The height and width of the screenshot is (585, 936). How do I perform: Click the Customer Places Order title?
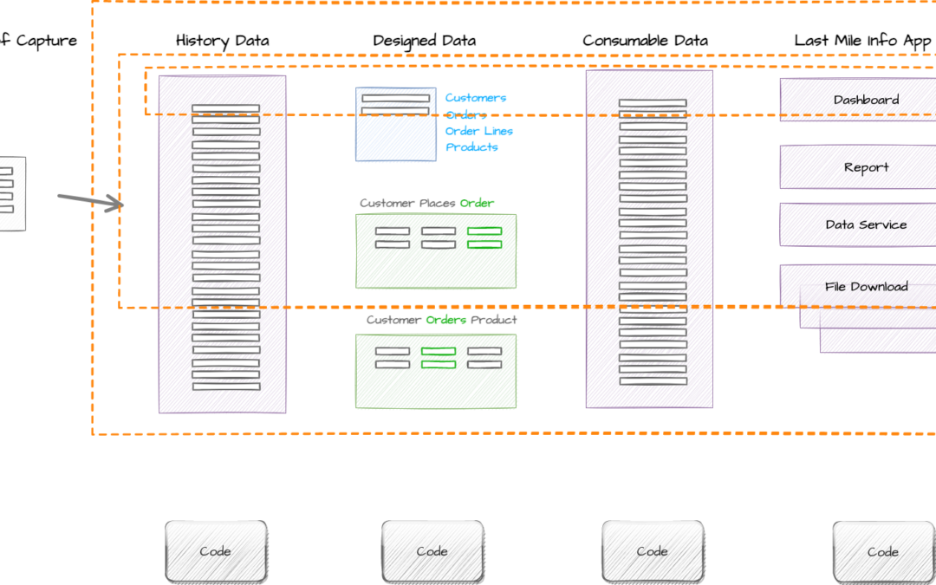coord(426,204)
